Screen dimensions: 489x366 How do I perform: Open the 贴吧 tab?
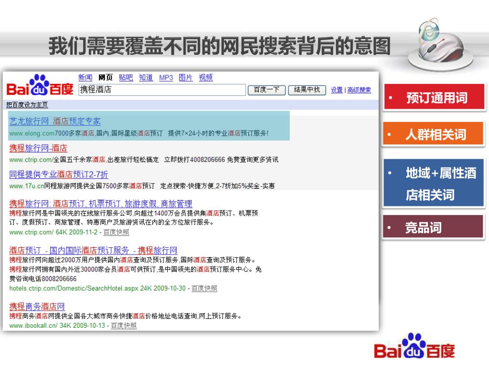tap(126, 78)
